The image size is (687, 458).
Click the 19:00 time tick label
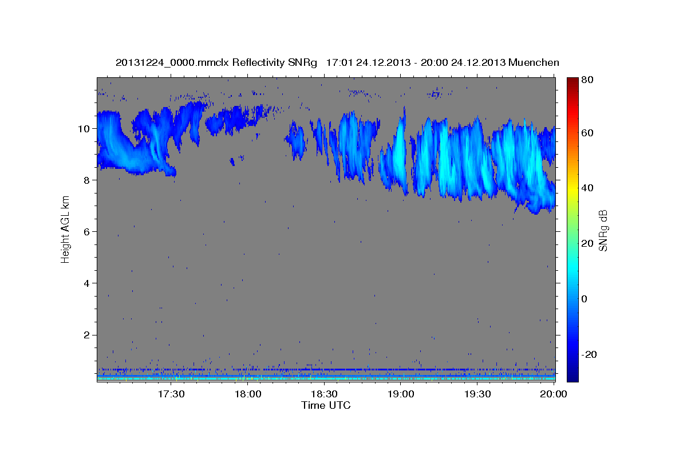tap(401, 394)
